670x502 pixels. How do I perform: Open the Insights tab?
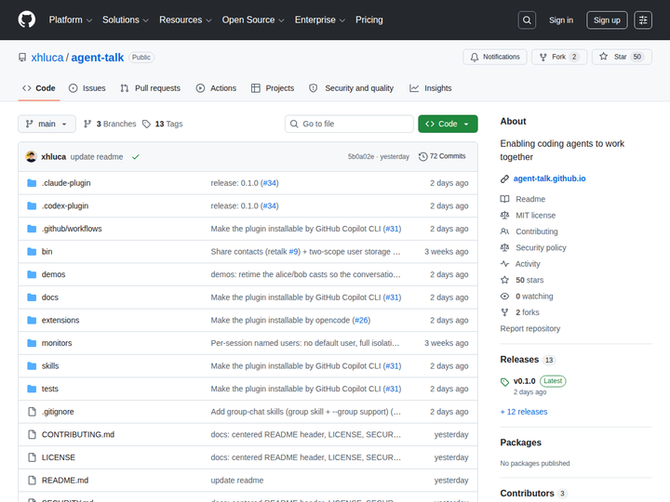tap(431, 88)
